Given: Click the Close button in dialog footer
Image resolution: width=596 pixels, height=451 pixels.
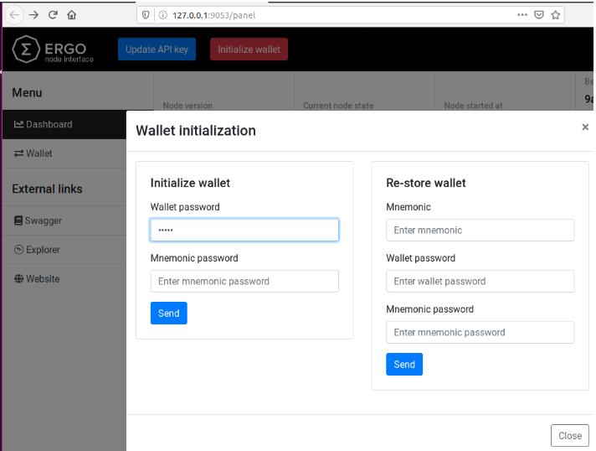Looking at the screenshot, I should (x=569, y=436).
